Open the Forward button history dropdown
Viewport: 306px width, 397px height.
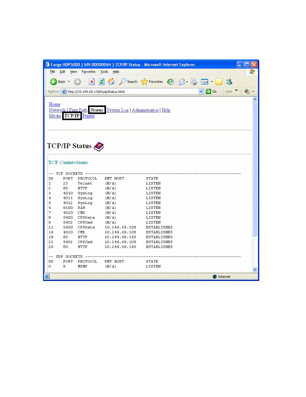(x=84, y=82)
